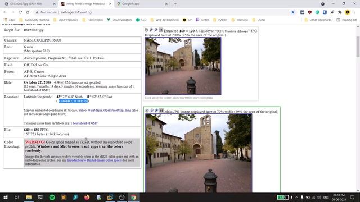Open Sublime Text from the taskbar
The width and height of the screenshot is (360, 202).
(64, 197)
